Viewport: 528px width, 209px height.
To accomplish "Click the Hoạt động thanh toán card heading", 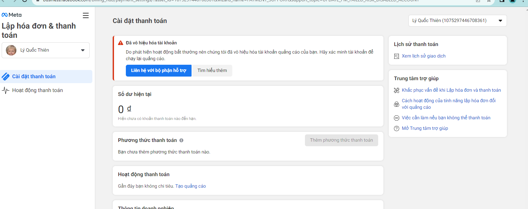I will tap(144, 174).
